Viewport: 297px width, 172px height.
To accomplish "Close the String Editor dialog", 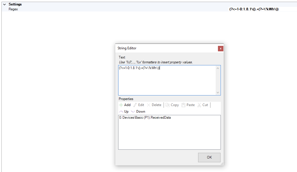I will coord(221,48).
